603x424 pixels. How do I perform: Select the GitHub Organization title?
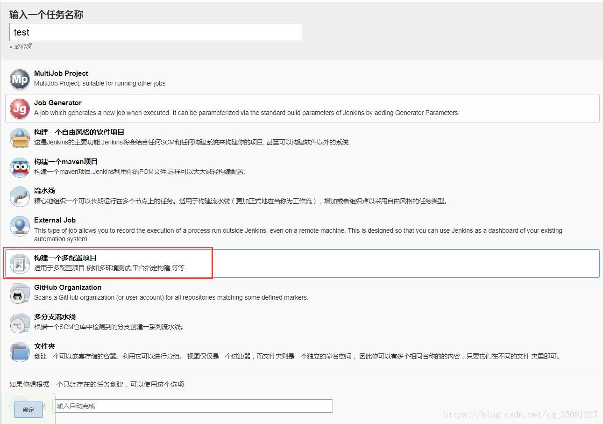point(68,287)
